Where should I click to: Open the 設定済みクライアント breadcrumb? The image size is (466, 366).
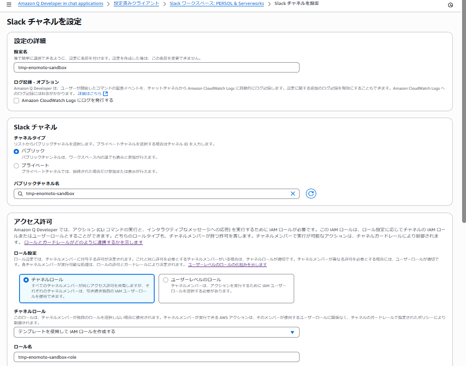tap(137, 3)
